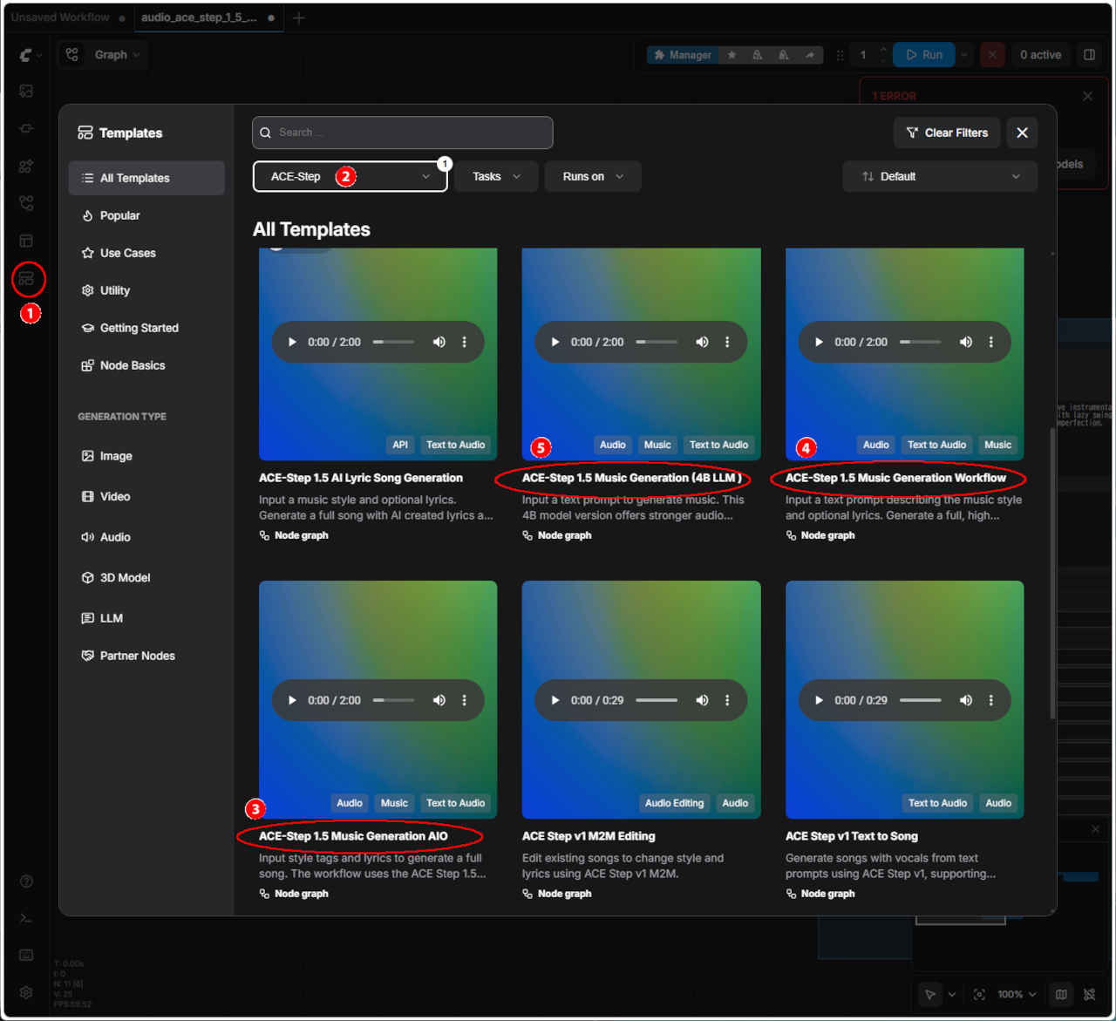The image size is (1116, 1021).
Task: Select the Use Cases category
Action: coord(146,253)
